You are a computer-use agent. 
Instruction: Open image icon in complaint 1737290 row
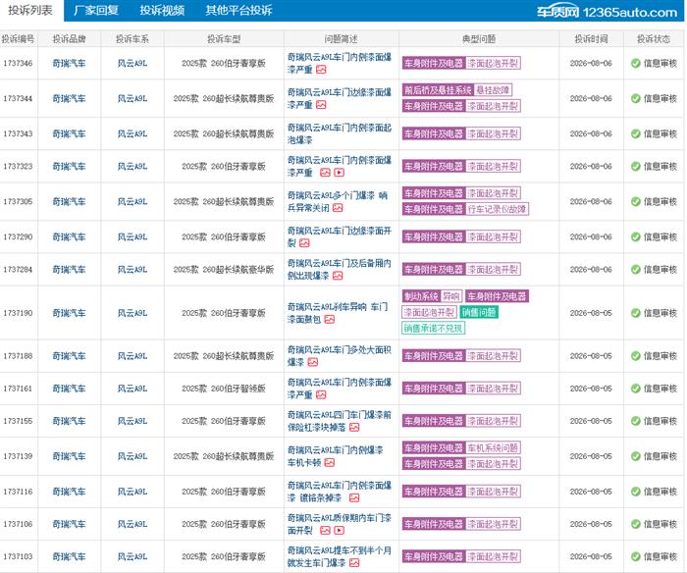click(304, 243)
